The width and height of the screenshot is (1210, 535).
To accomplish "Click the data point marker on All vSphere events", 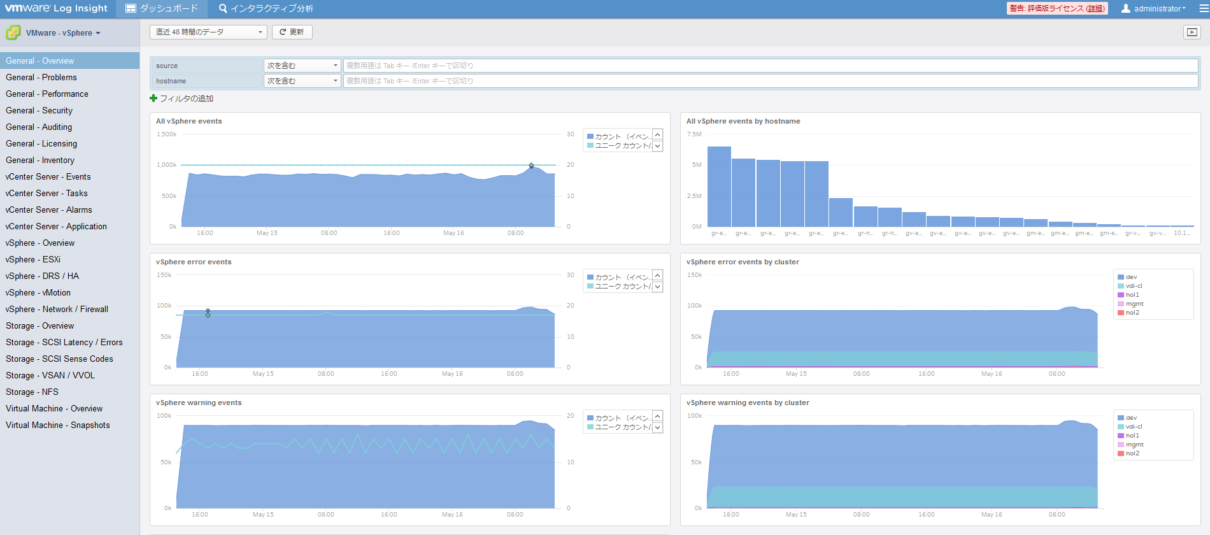I will tap(532, 166).
